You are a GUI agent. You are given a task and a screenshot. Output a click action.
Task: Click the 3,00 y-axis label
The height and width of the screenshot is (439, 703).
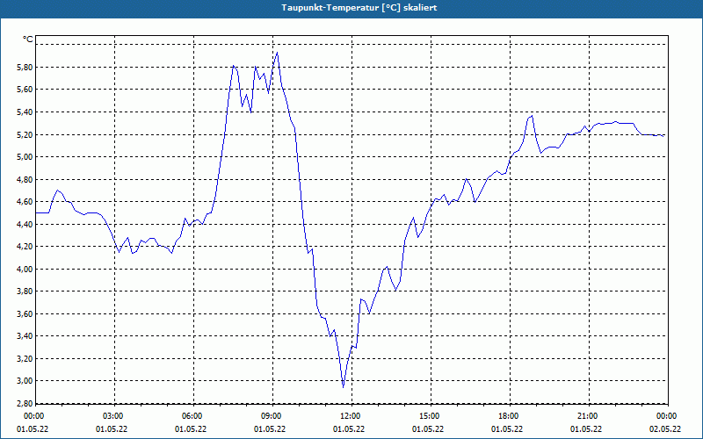(x=25, y=381)
